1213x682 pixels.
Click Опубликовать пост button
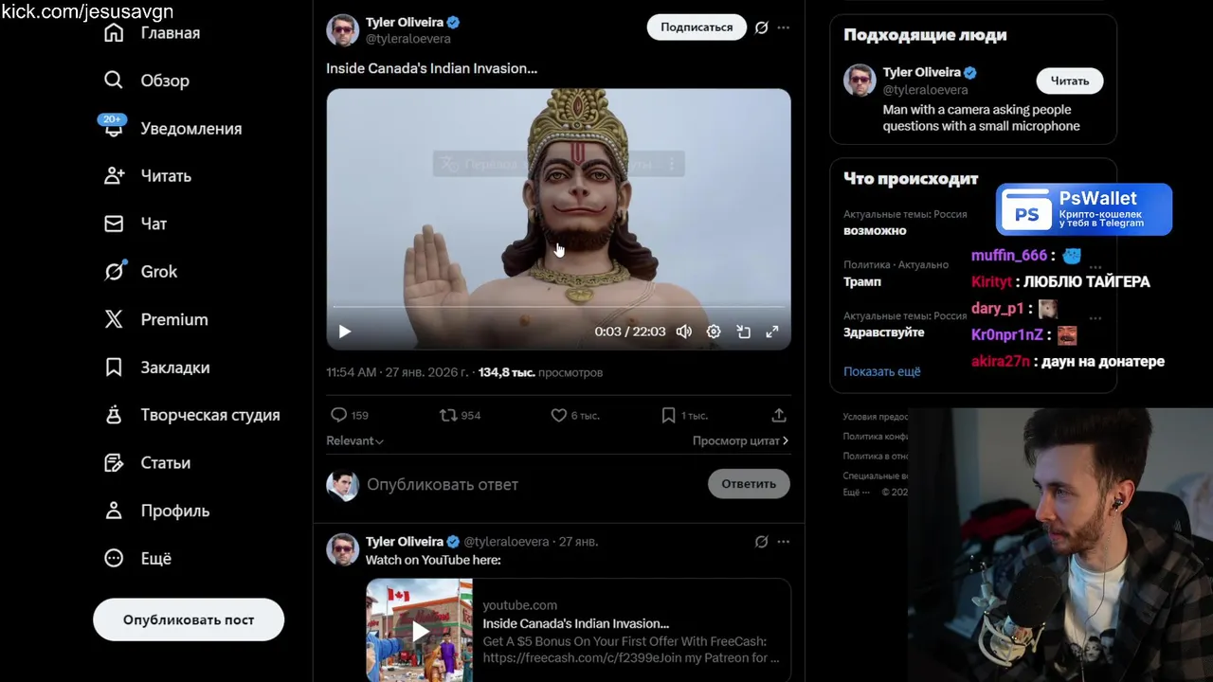point(189,619)
